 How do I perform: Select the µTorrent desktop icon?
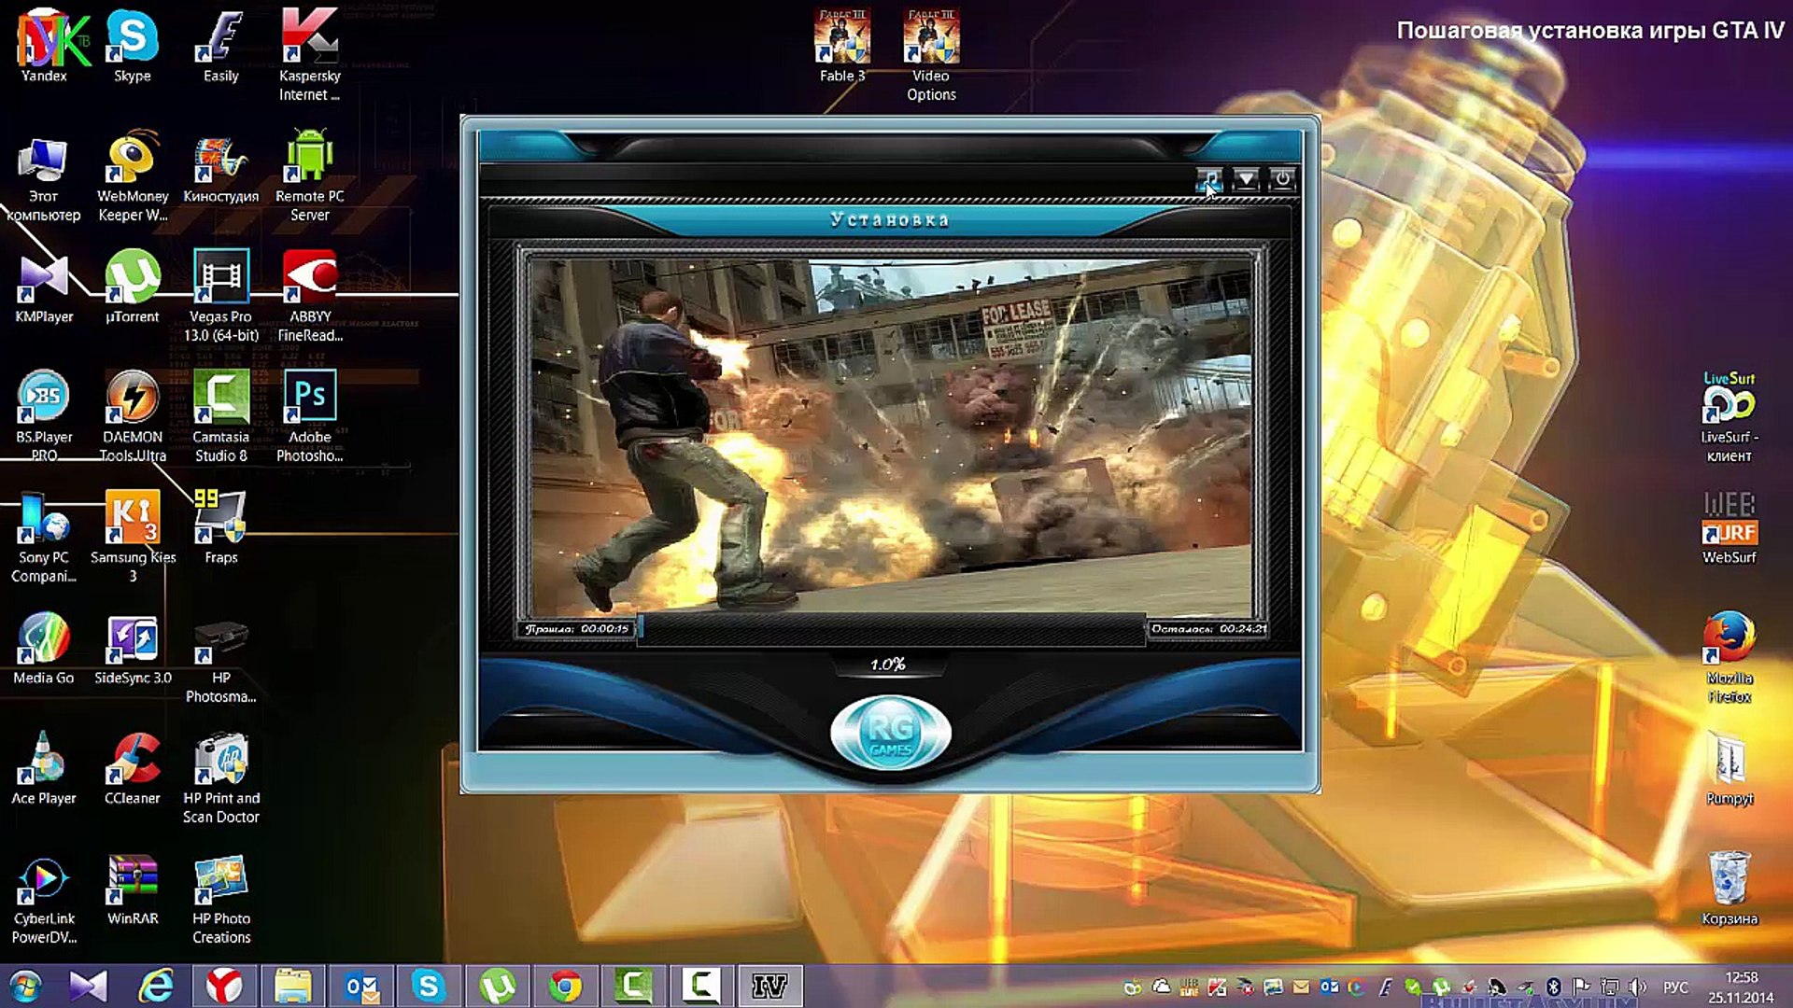[133, 287]
